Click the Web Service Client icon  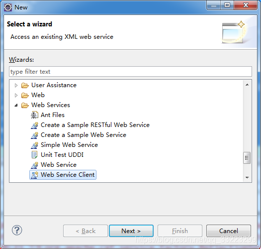[x=34, y=175]
